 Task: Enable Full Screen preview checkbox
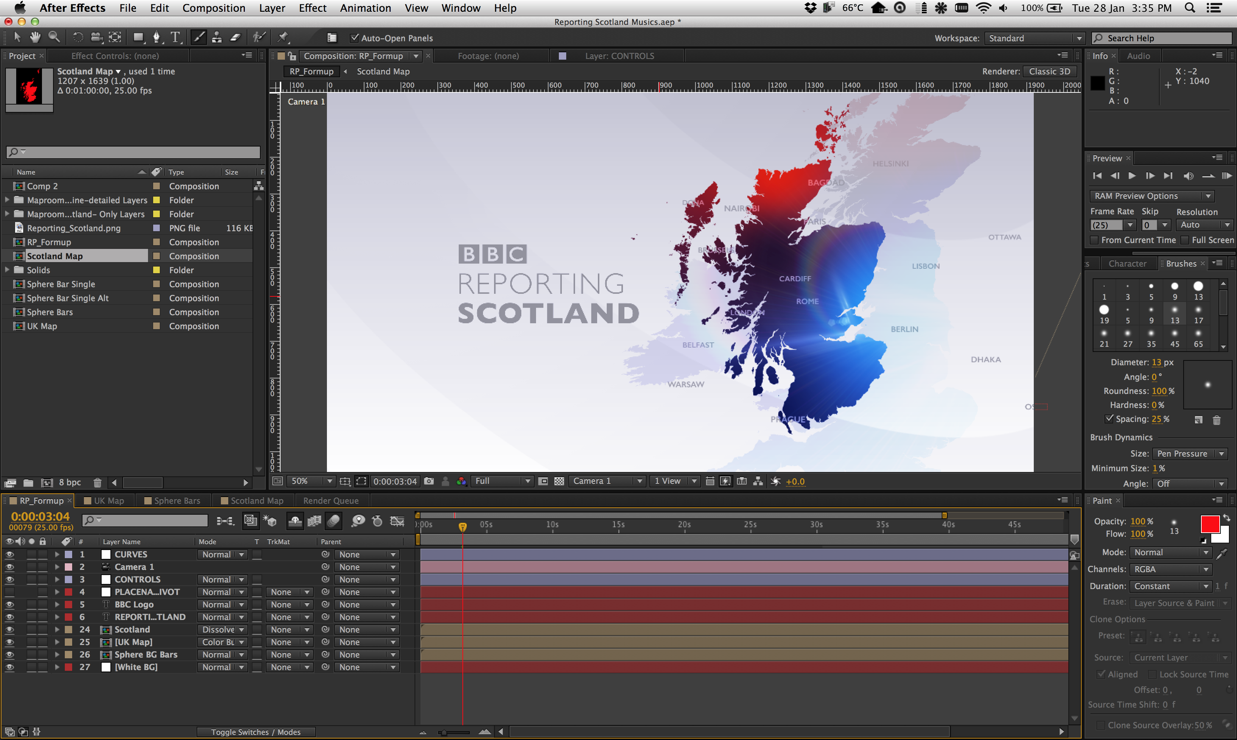point(1185,240)
